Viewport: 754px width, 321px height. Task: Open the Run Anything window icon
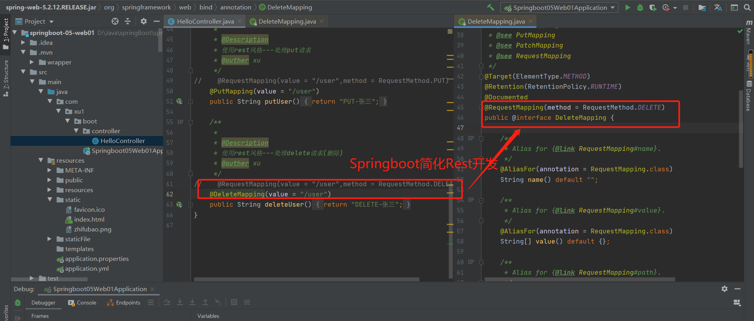point(734,7)
